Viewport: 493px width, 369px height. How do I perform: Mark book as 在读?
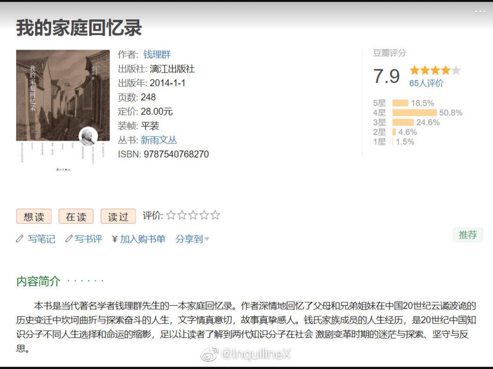pyautogui.click(x=76, y=216)
